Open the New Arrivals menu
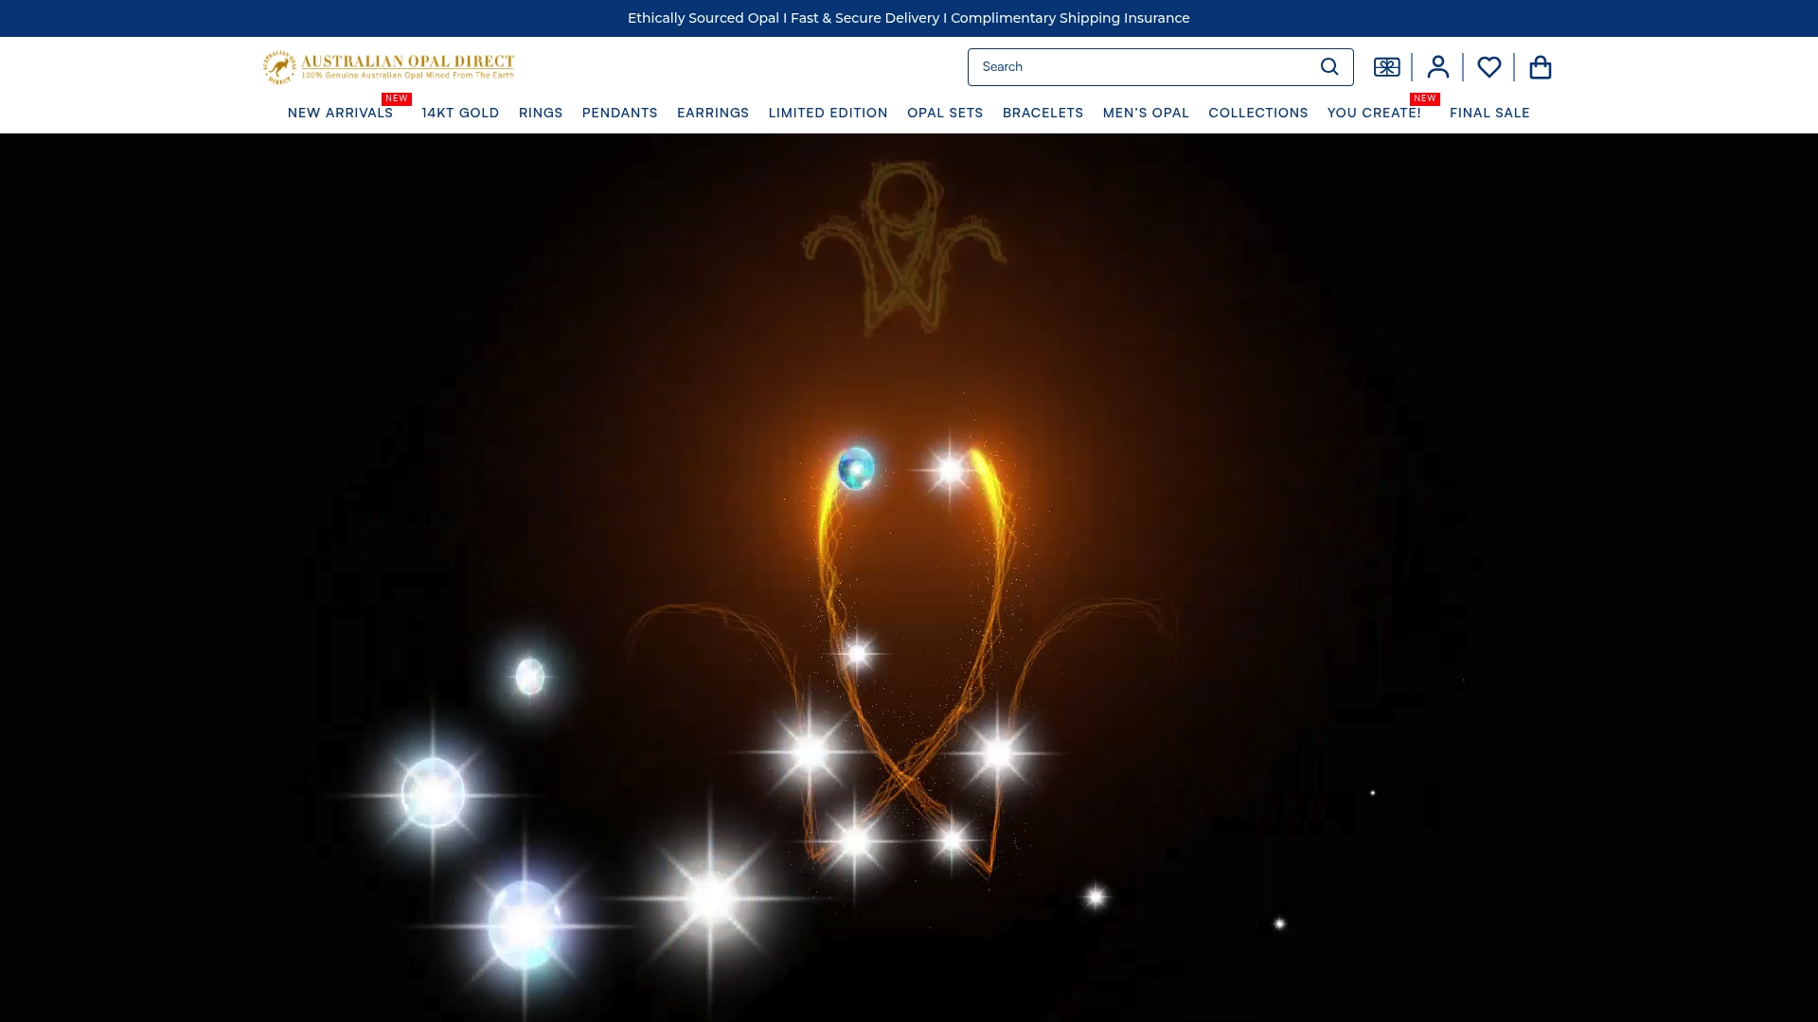This screenshot has height=1022, width=1818. (x=340, y=113)
